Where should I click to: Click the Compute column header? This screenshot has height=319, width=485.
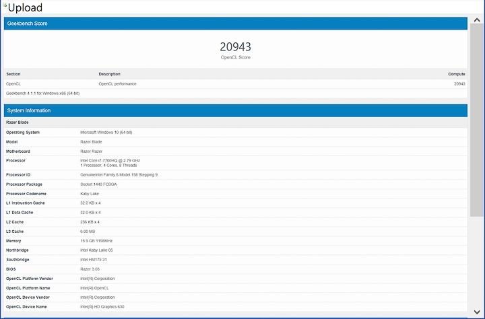pyautogui.click(x=456, y=74)
